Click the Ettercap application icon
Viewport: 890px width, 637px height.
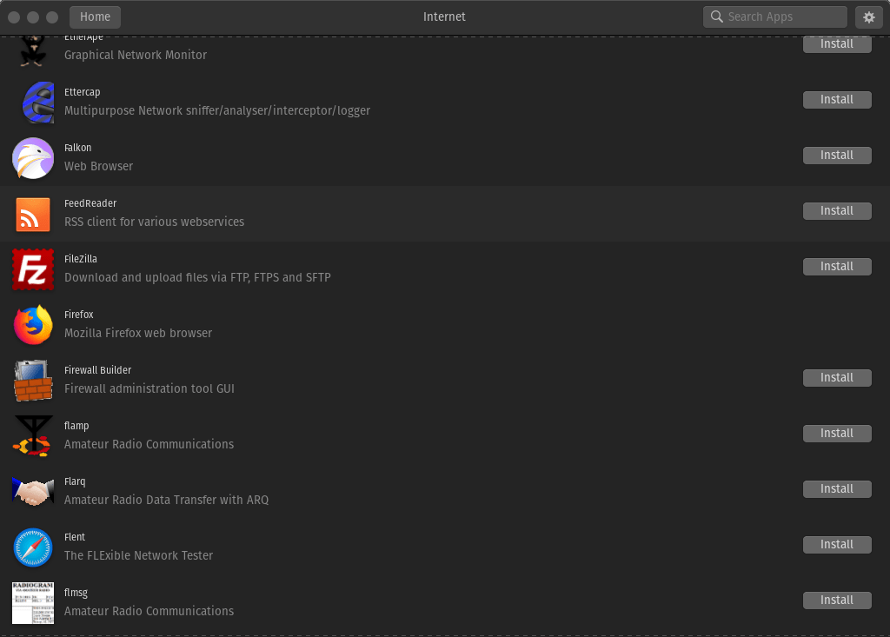[x=32, y=102]
